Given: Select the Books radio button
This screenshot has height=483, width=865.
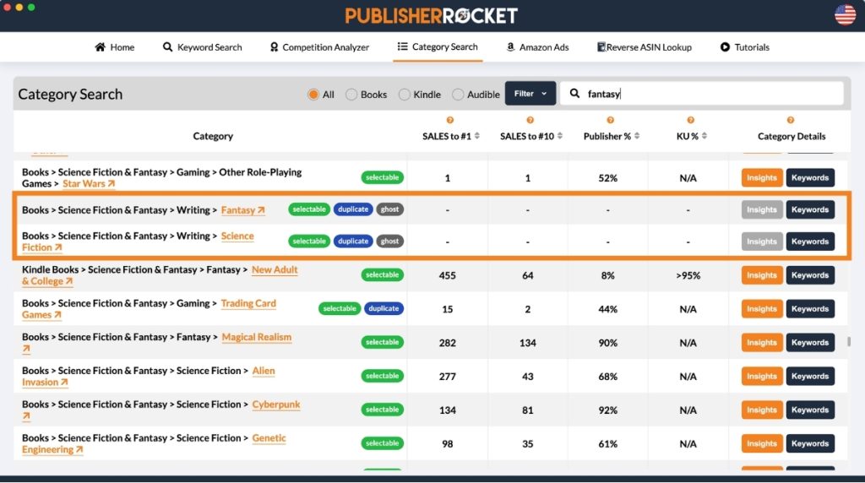Looking at the screenshot, I should (351, 95).
